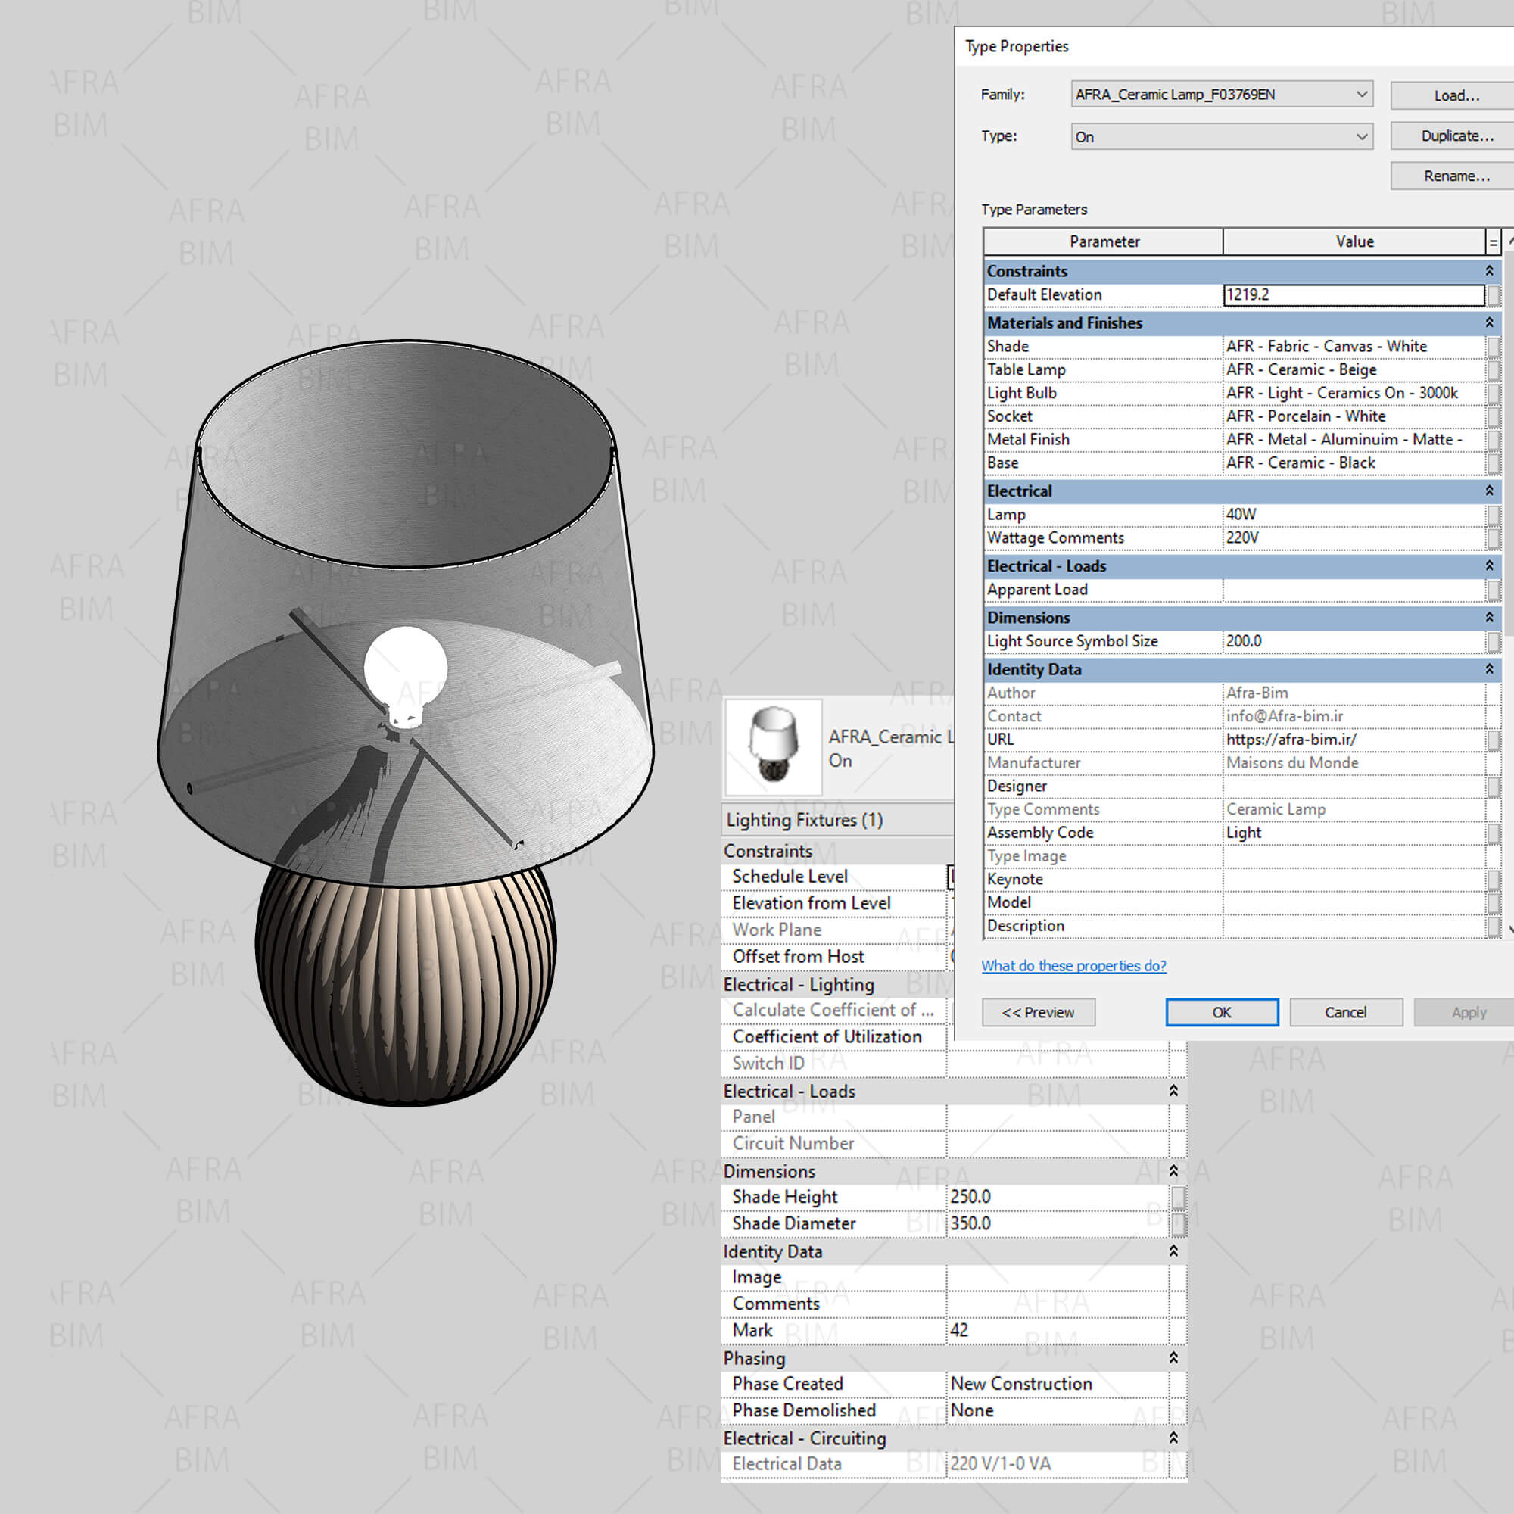Click associate button beside Lamp 40W row
The image size is (1514, 1514).
tap(1494, 515)
